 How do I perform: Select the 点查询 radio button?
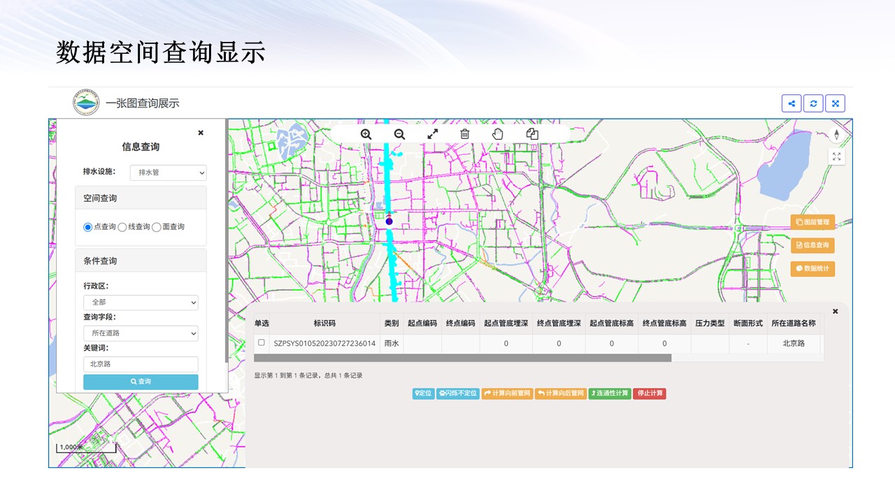[x=88, y=227]
